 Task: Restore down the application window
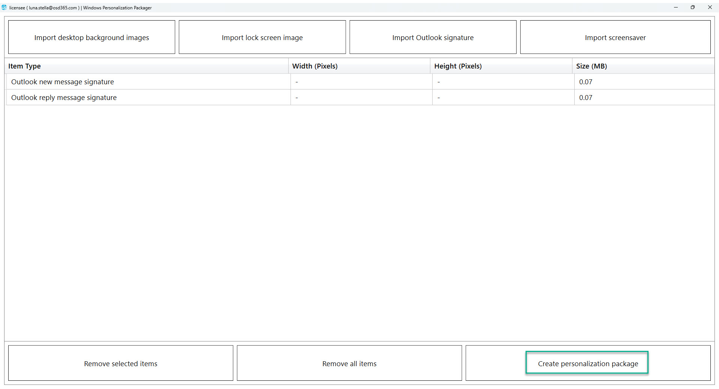pyautogui.click(x=692, y=7)
